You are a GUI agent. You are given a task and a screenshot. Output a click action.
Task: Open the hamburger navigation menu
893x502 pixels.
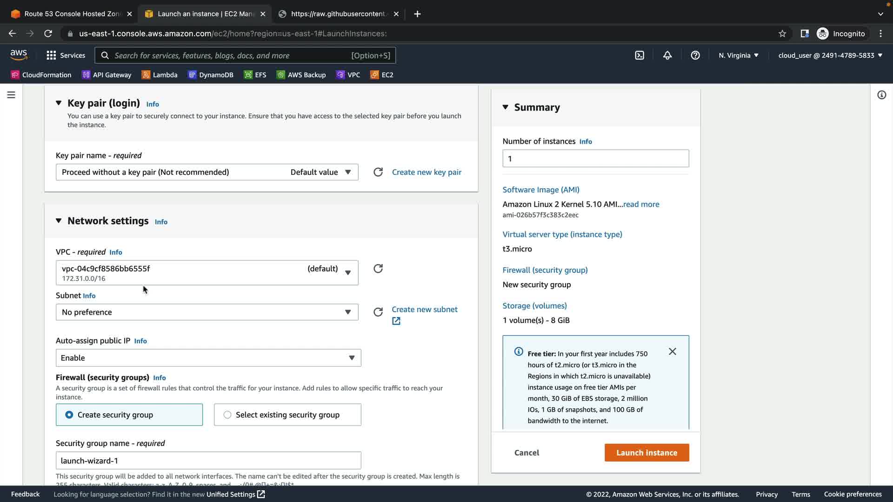[x=11, y=95]
